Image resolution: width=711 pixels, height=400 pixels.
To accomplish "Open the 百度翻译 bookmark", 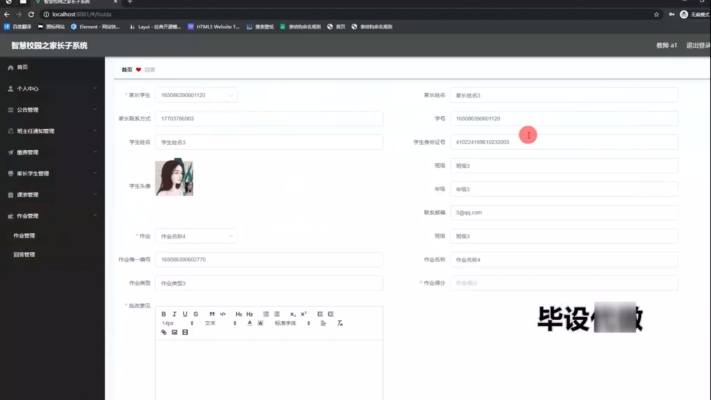I will point(18,27).
